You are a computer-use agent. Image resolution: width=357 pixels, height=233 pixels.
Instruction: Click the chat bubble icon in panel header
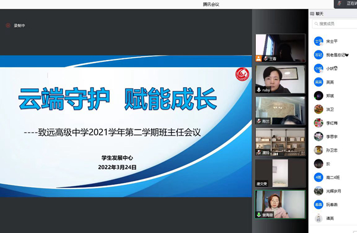(x=312, y=14)
